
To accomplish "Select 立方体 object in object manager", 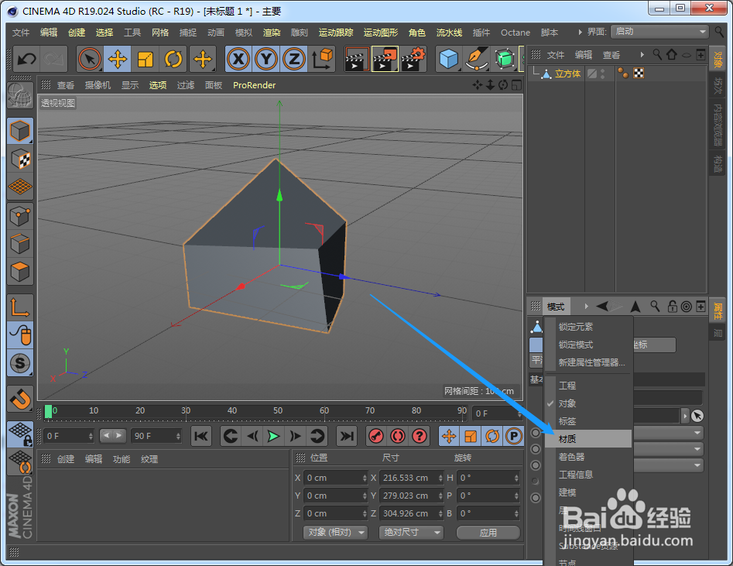I will tap(567, 74).
